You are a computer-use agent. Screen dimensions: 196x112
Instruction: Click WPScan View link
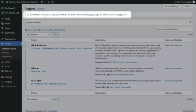44,71
